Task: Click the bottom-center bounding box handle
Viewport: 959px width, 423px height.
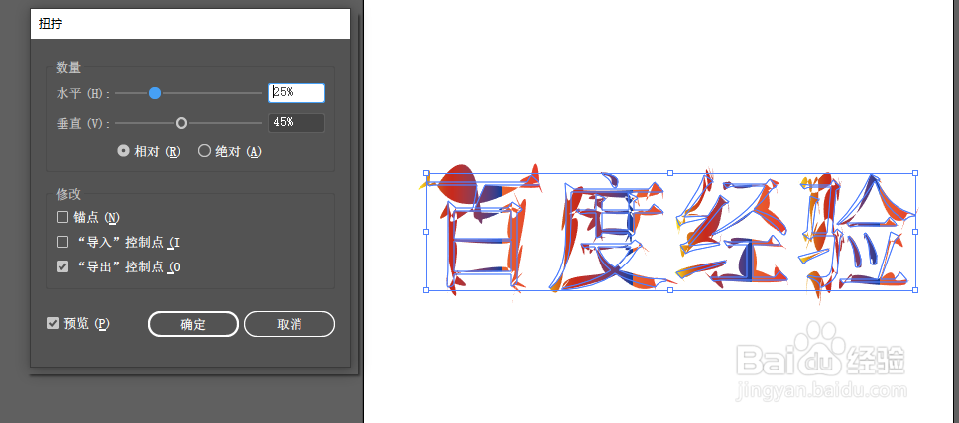Action: [x=670, y=290]
